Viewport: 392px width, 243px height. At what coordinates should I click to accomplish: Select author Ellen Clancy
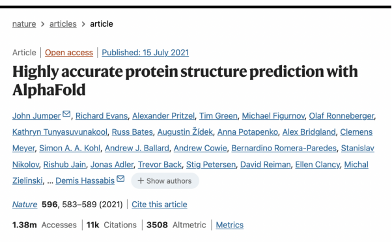coord(318,165)
